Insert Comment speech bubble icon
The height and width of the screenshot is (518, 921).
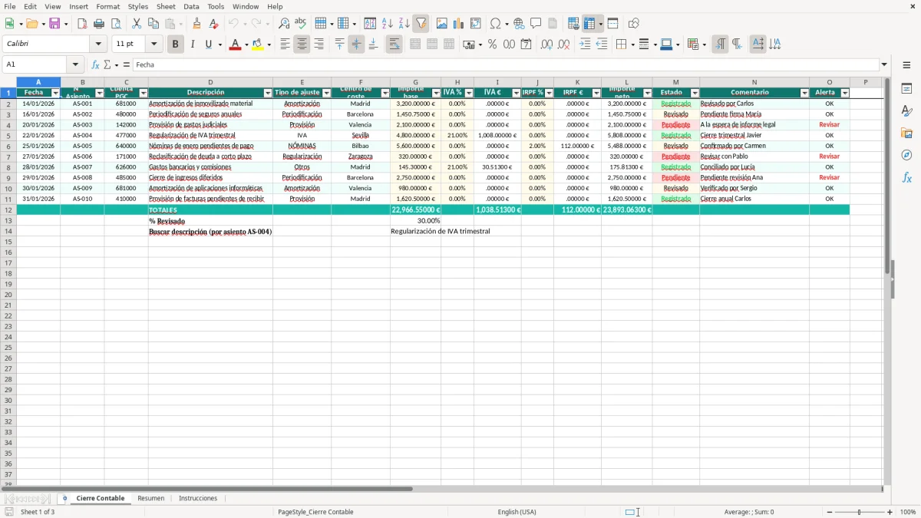536,24
